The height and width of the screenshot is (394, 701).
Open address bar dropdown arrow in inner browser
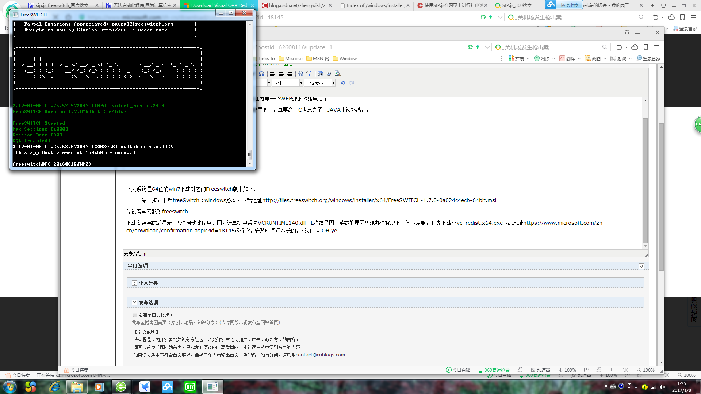(x=487, y=47)
